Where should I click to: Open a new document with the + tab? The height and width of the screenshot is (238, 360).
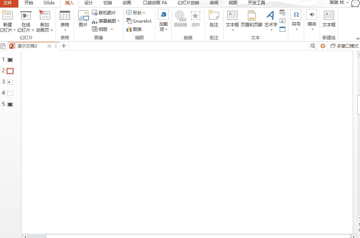64,46
